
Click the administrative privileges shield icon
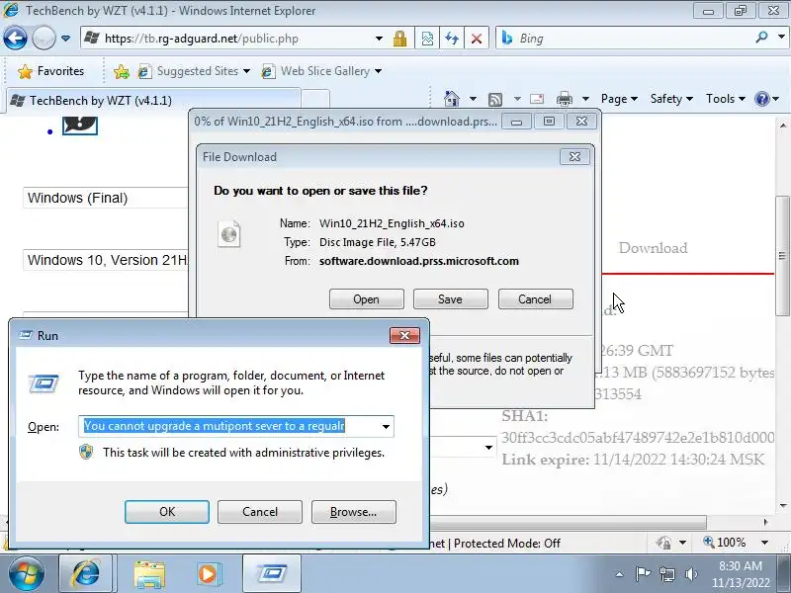pyautogui.click(x=86, y=452)
